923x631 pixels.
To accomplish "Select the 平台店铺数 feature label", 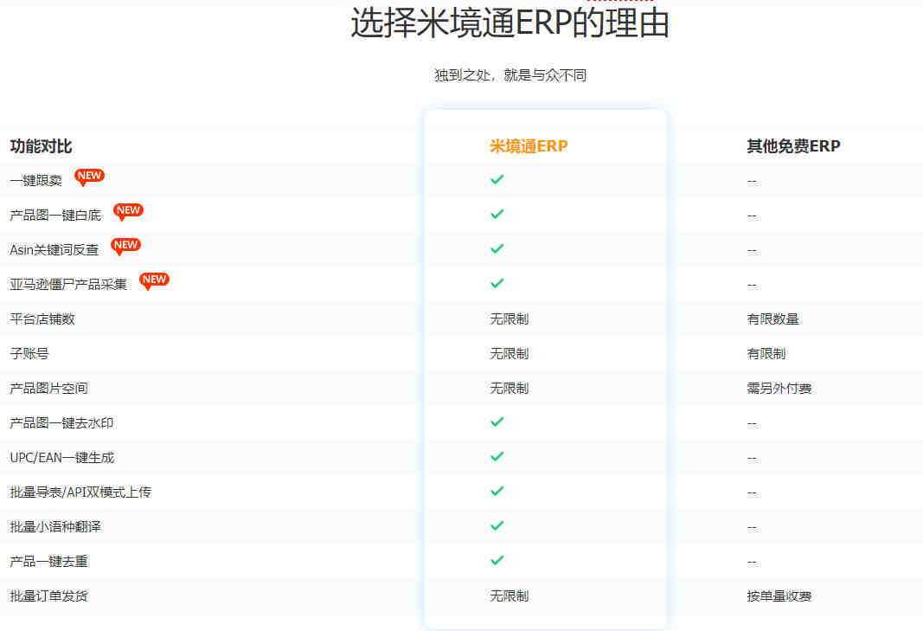I will pyautogui.click(x=42, y=319).
